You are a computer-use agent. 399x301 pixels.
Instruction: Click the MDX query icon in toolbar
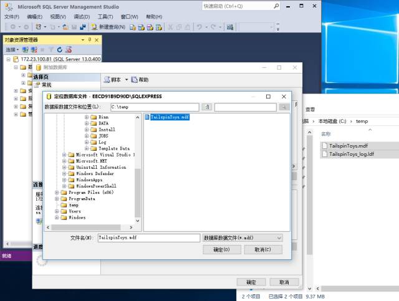142,27
